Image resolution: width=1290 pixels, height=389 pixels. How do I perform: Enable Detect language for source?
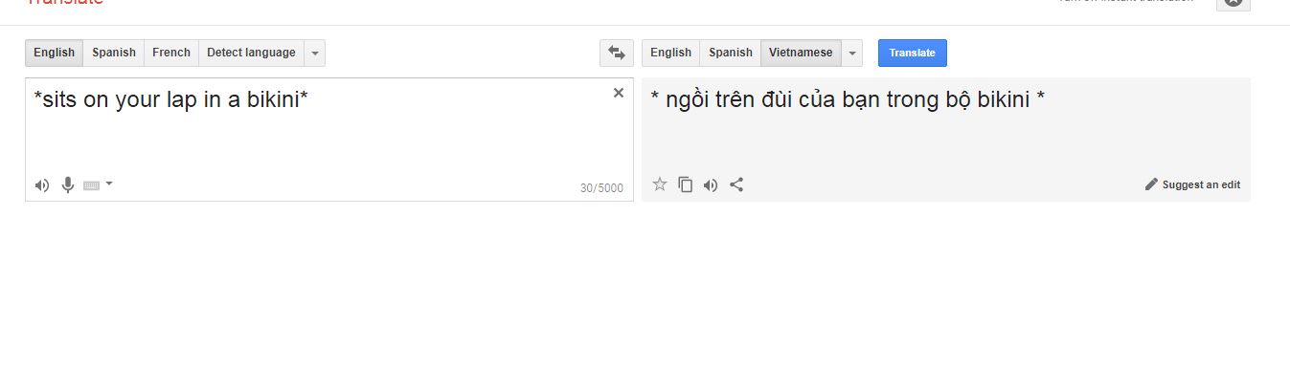pos(251,53)
